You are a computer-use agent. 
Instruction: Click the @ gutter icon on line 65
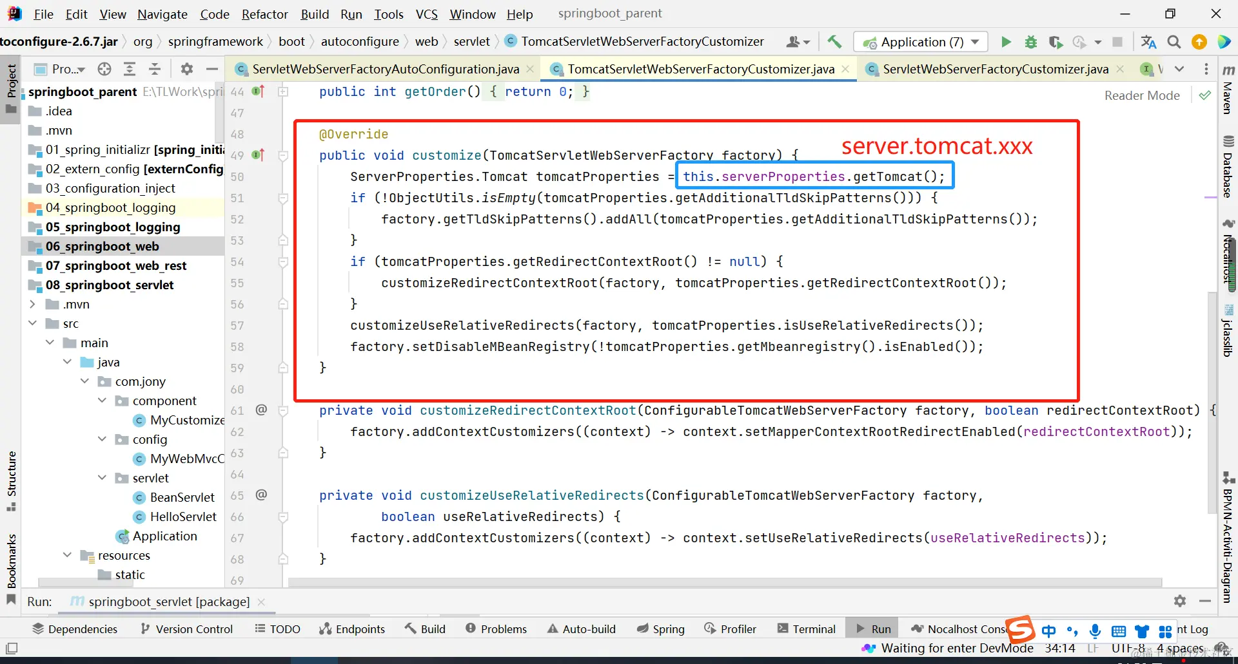pos(261,495)
